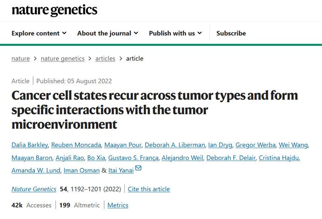Click author Amanda W. Lund
This screenshot has width=322, height=219.
36,170
